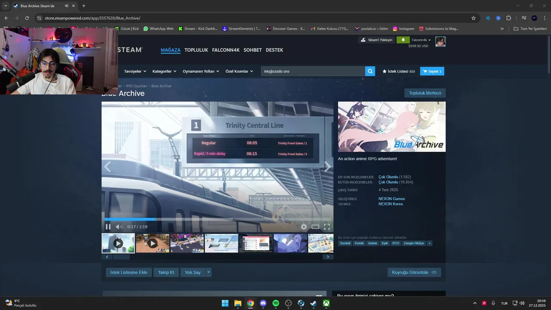Seek within the video progress bar
Image resolution: width=551 pixels, height=310 pixels.
coord(217,219)
